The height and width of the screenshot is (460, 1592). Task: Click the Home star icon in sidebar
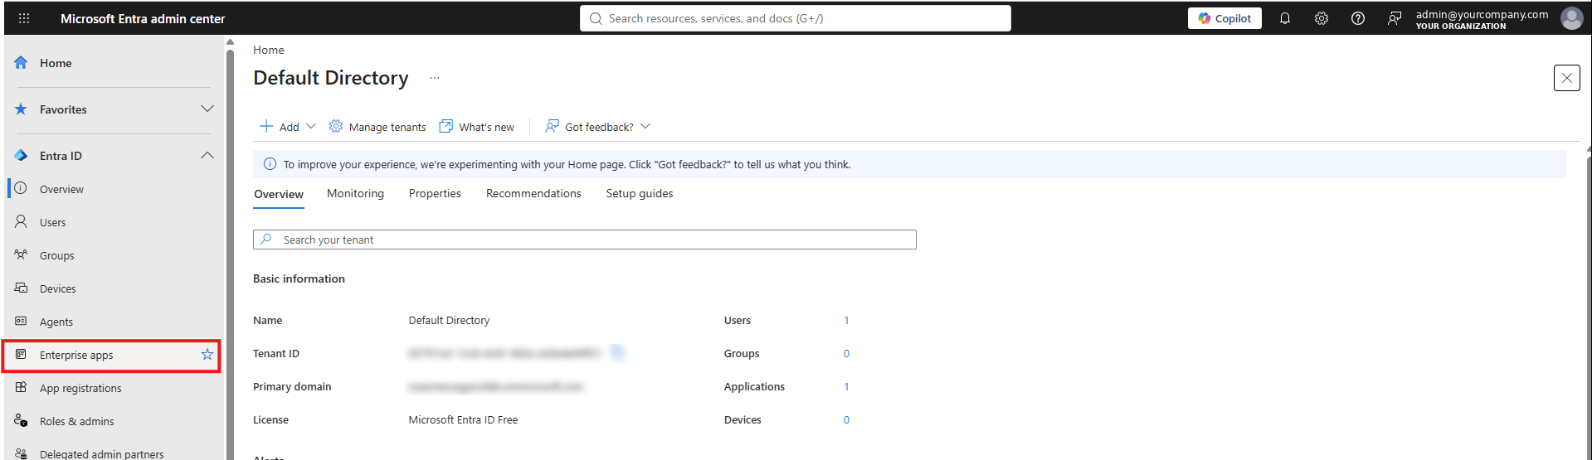tap(21, 63)
